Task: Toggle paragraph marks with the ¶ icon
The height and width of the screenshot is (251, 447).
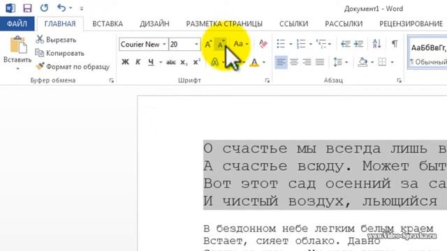Action: point(395,44)
